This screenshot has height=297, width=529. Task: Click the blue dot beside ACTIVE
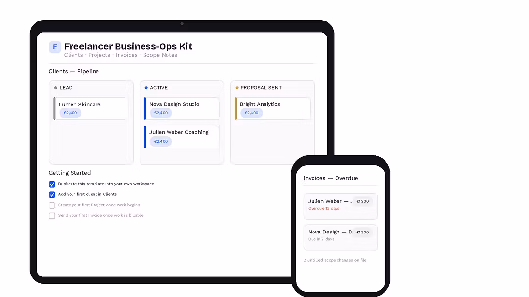pos(146,88)
